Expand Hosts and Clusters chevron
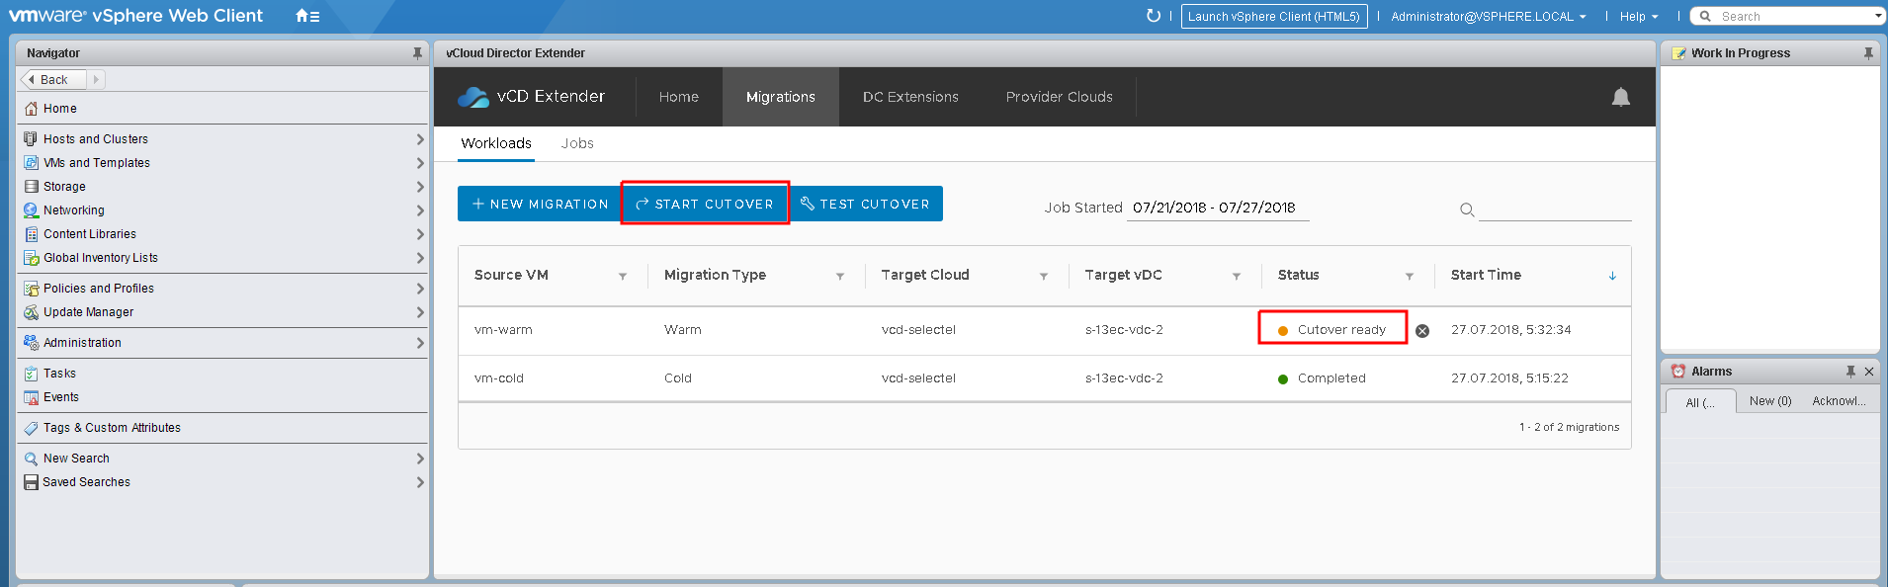The image size is (1888, 587). tap(420, 139)
